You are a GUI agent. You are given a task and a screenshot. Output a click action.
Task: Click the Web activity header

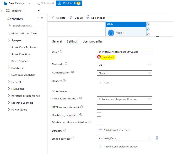pos(126,24)
